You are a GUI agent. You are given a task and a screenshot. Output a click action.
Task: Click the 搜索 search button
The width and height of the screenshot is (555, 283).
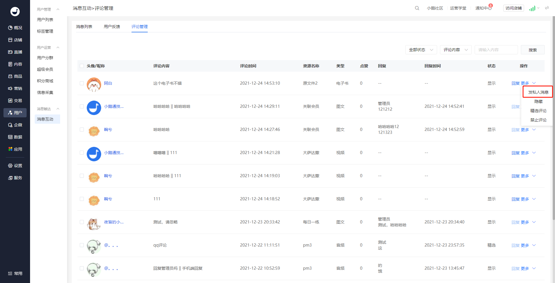532,50
